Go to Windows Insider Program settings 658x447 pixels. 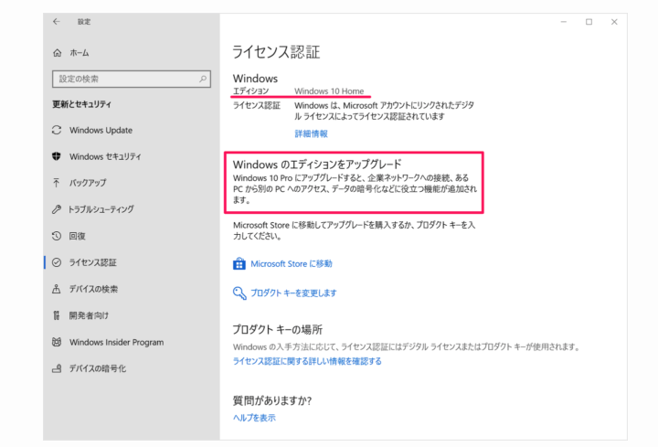(x=116, y=342)
